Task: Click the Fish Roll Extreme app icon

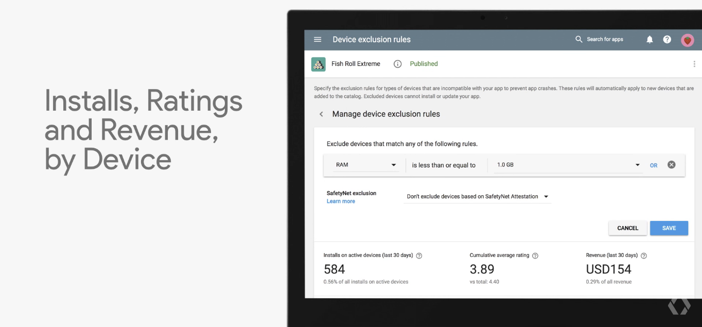Action: [x=318, y=64]
